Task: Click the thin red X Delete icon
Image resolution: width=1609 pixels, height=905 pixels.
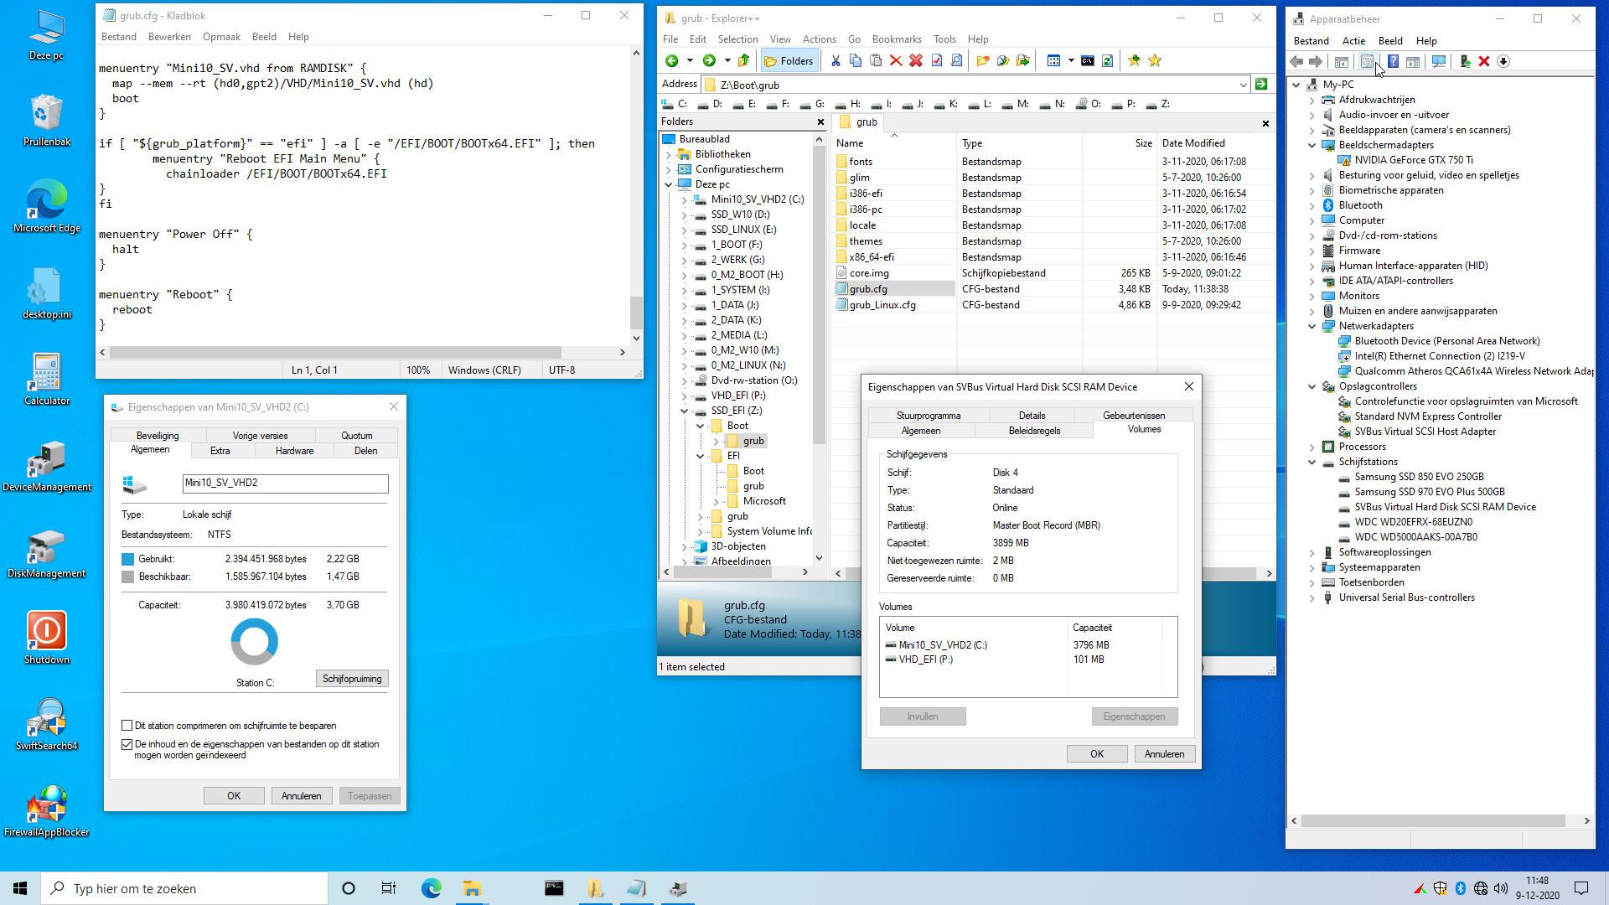Action: (896, 60)
